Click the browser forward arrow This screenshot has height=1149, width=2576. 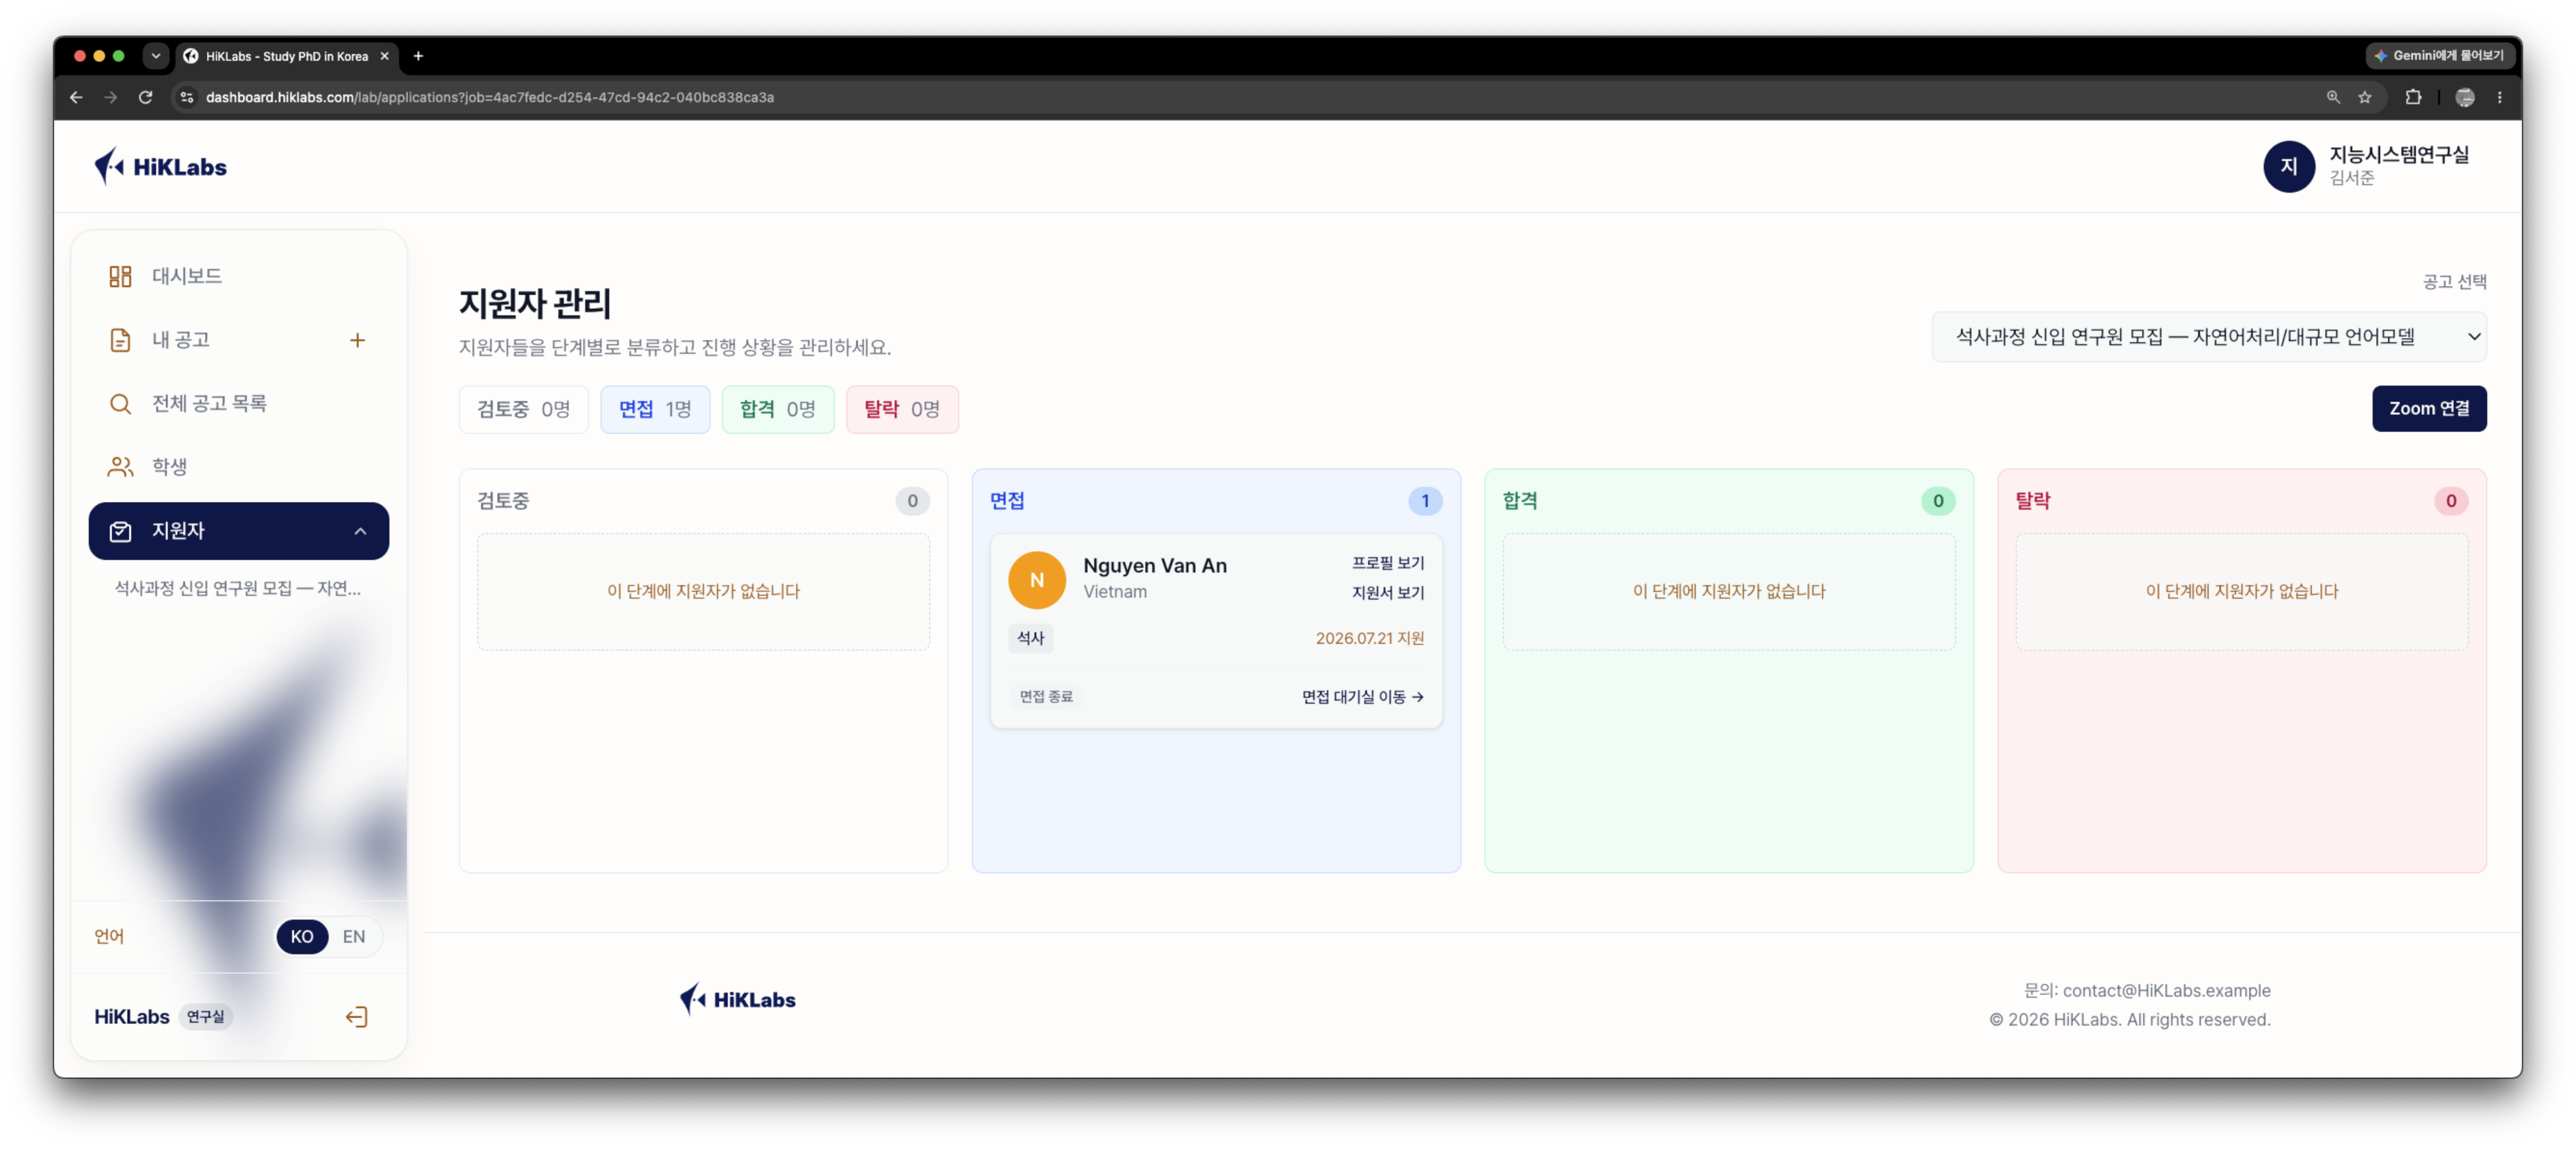pyautogui.click(x=110, y=97)
